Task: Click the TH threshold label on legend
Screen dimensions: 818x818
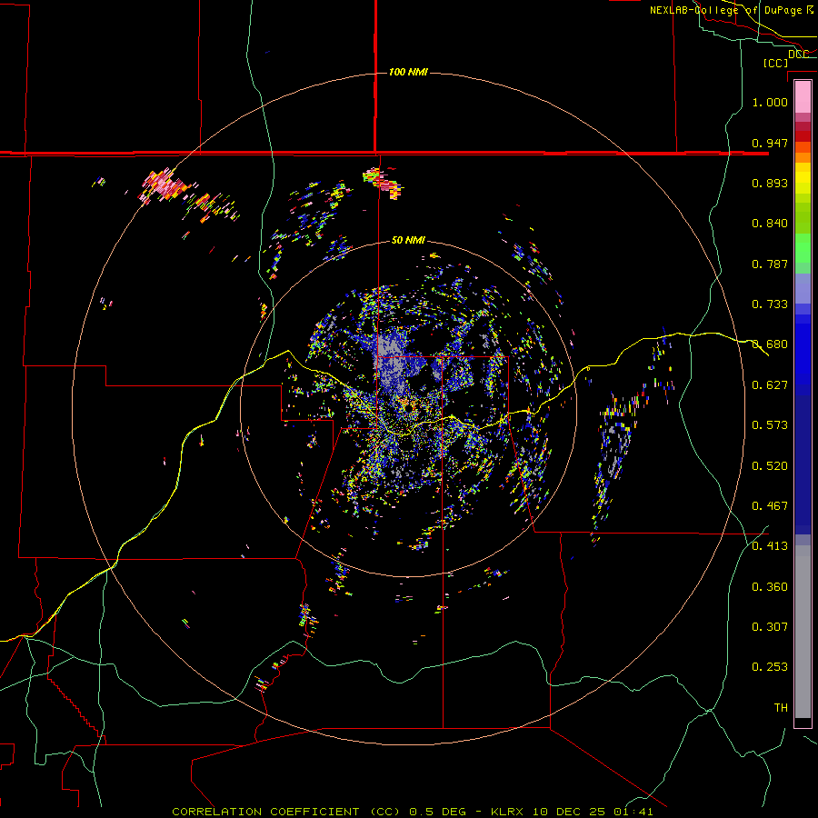Action: 781,708
